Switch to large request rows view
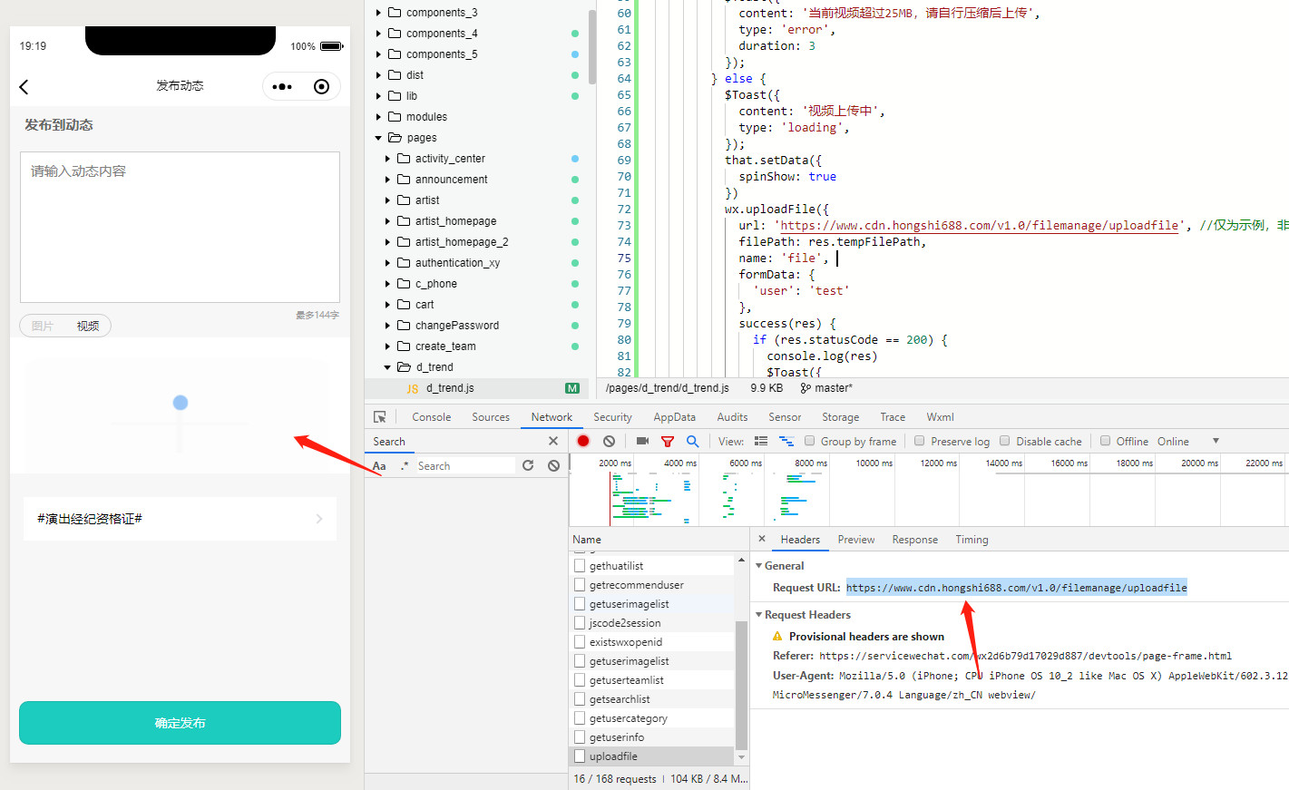Screen dimensions: 1289x790 point(761,441)
